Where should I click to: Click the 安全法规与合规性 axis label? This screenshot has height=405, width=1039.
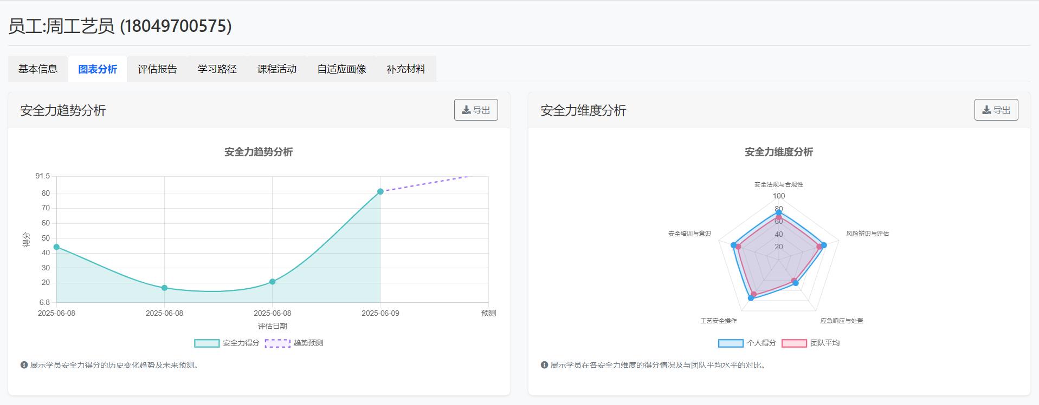pyautogui.click(x=779, y=184)
